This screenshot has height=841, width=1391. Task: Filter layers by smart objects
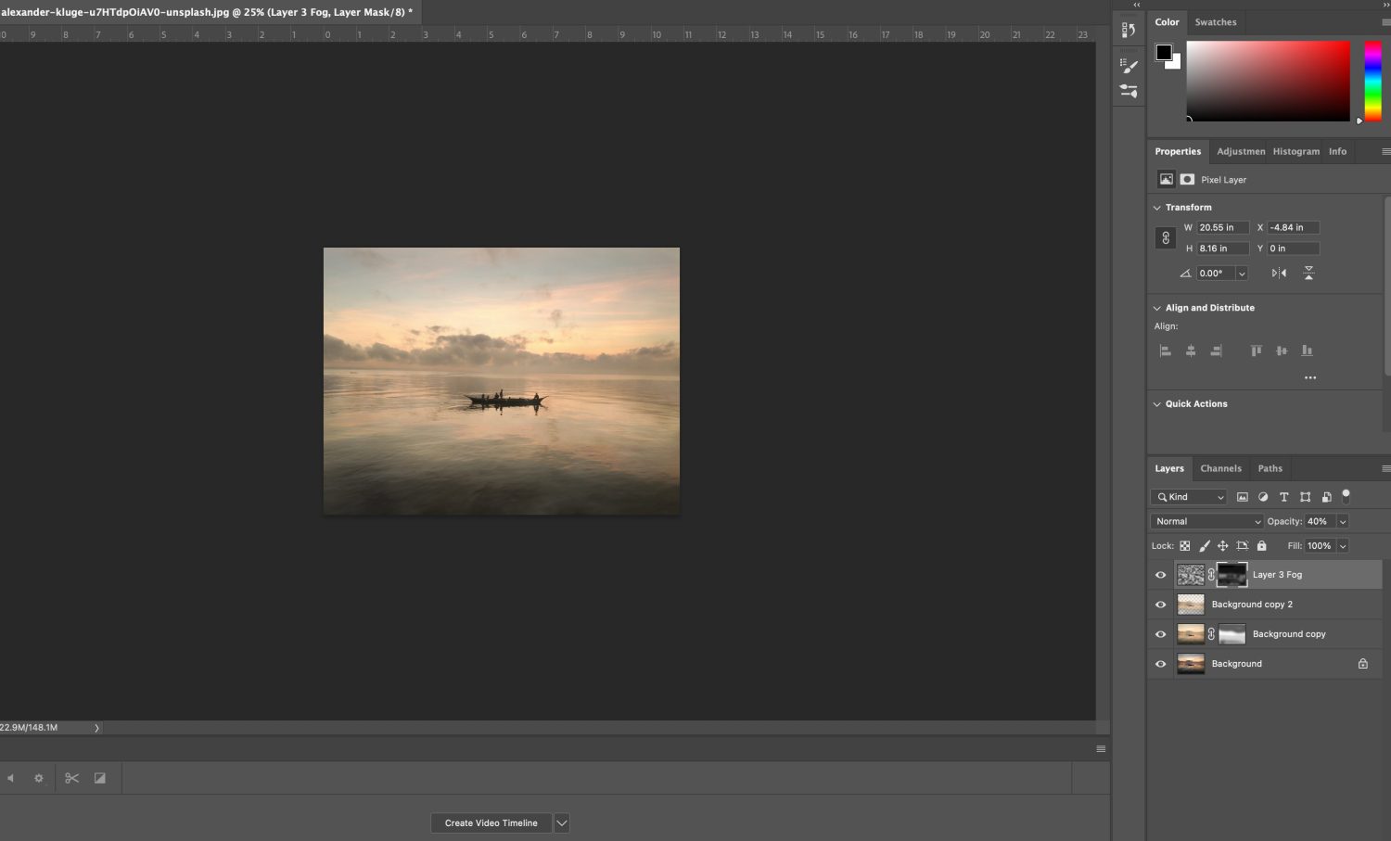pyautogui.click(x=1327, y=497)
